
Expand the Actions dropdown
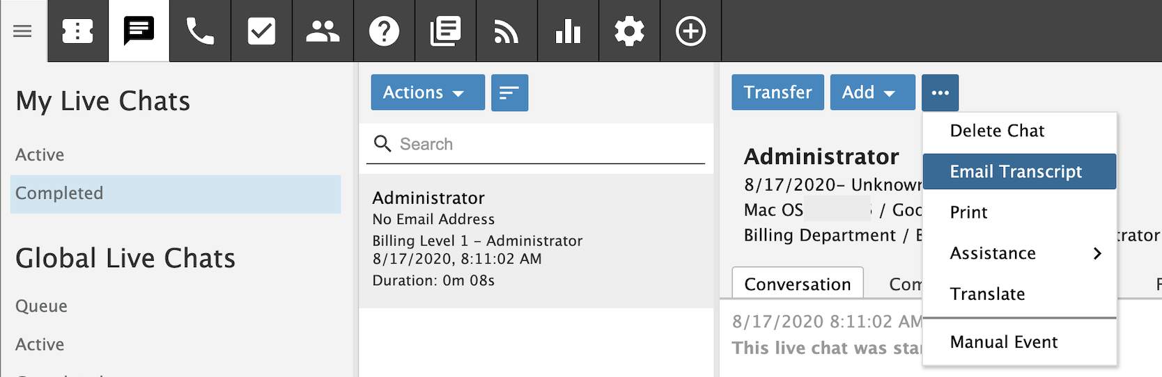coord(427,93)
